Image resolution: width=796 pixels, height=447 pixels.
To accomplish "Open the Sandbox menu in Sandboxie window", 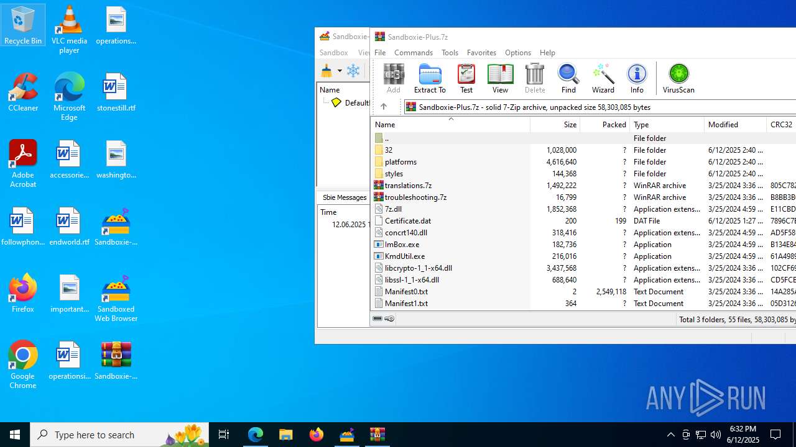I will [334, 53].
